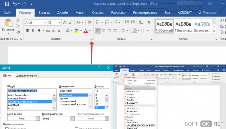226x129 pixels.
Task: Click the Save icon in the title bar
Action: tap(7, 4)
